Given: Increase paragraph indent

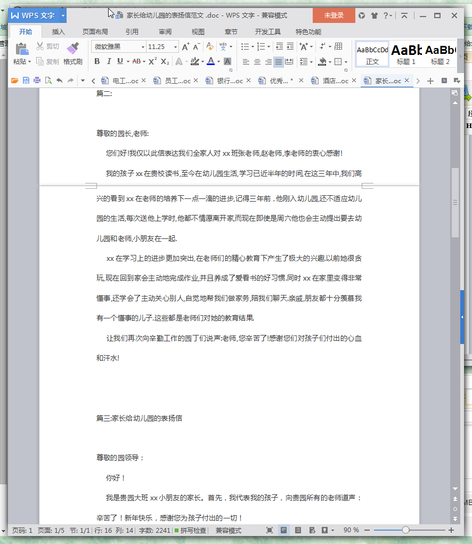Looking at the screenshot, I should [290, 46].
